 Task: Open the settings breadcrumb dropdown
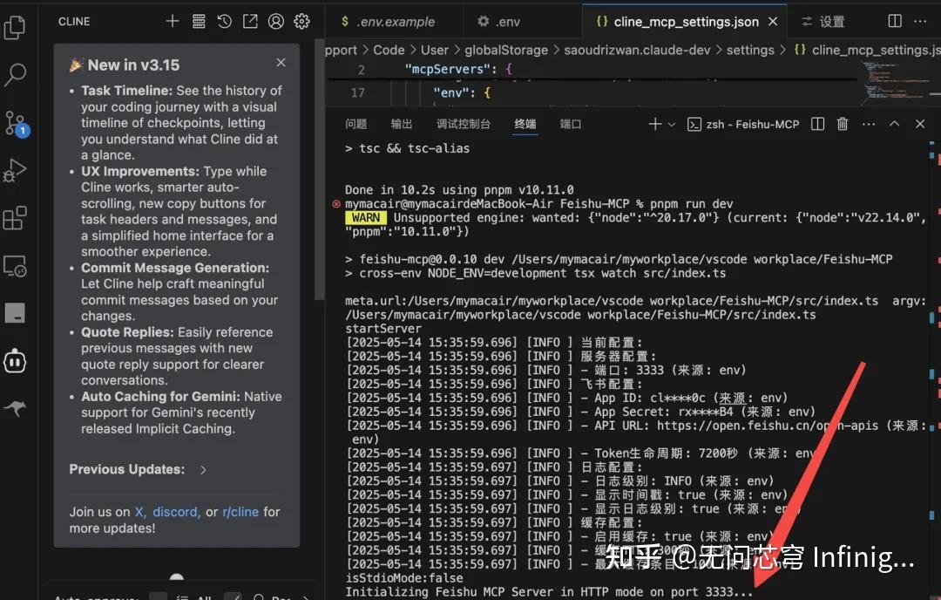(750, 50)
